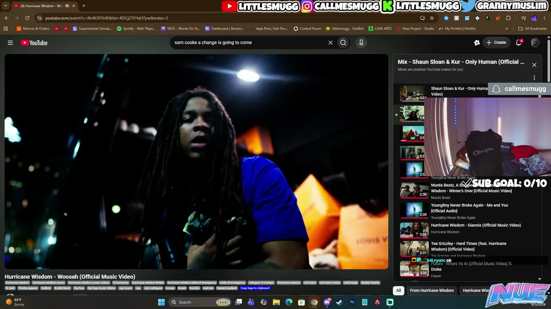Go to the YouTube home logo
The width and height of the screenshot is (551, 309).
pyautogui.click(x=34, y=42)
